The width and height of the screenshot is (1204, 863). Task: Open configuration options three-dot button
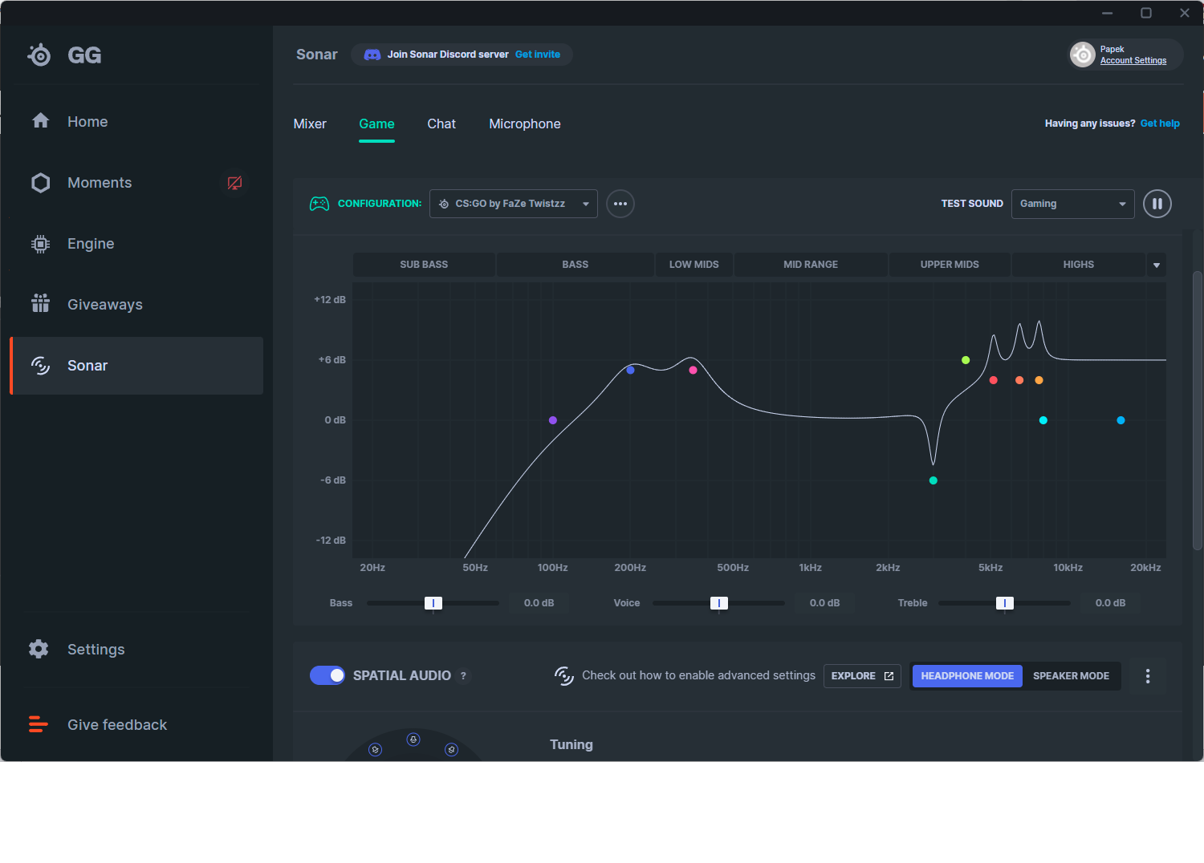coord(620,204)
